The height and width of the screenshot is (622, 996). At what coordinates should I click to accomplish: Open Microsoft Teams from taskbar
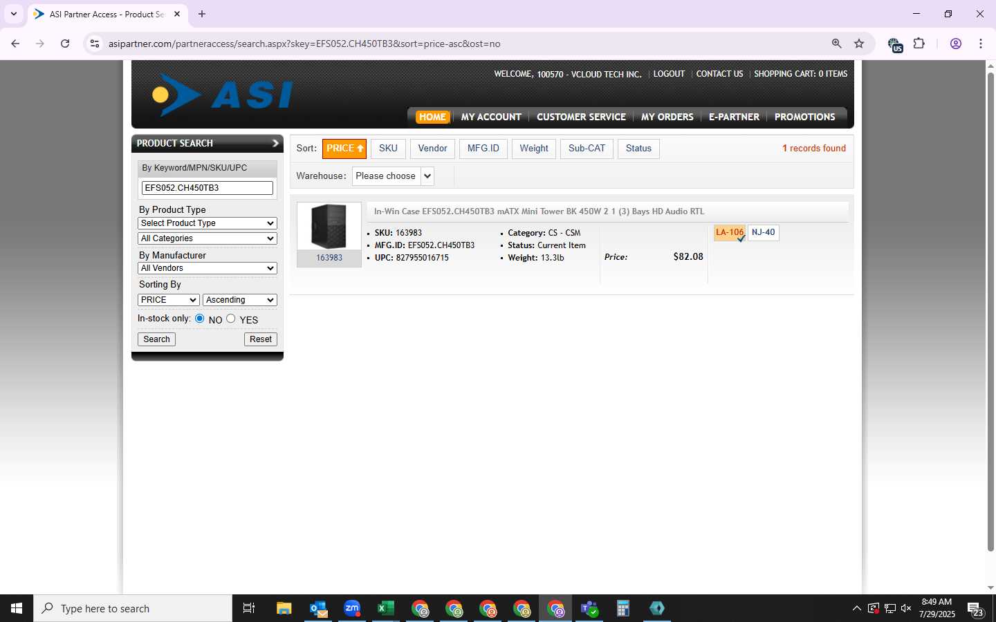(589, 608)
